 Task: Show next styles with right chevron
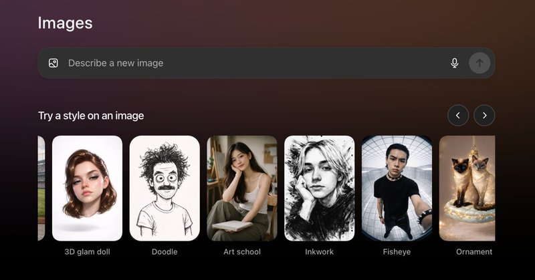point(484,115)
